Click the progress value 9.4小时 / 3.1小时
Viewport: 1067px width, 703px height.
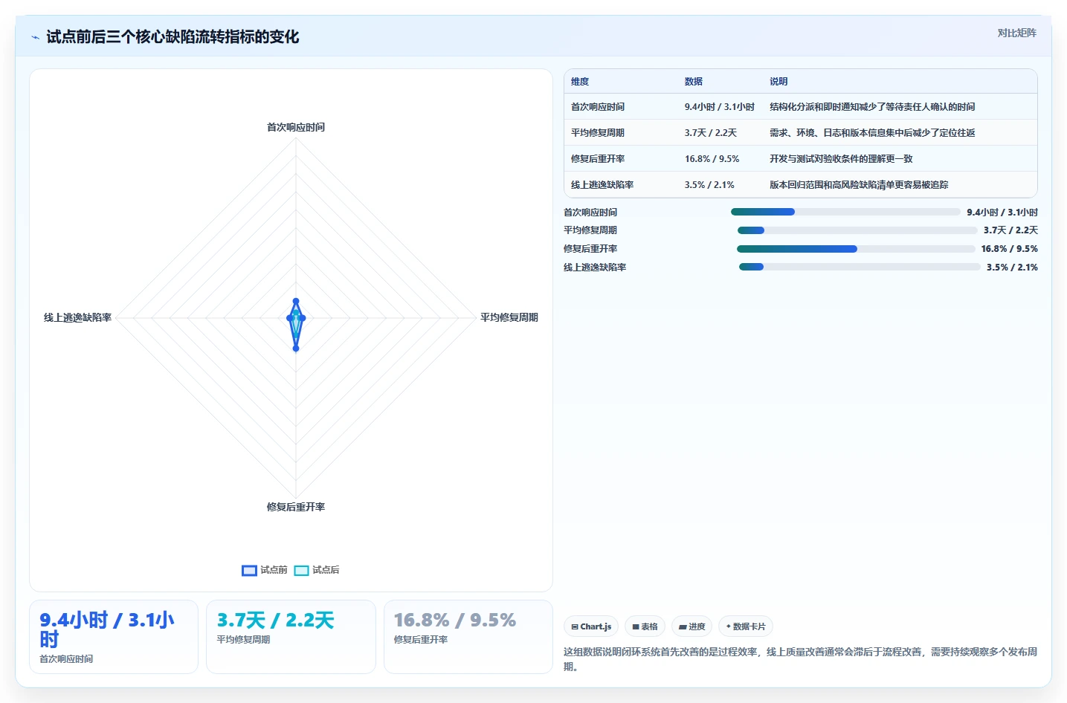point(1002,213)
